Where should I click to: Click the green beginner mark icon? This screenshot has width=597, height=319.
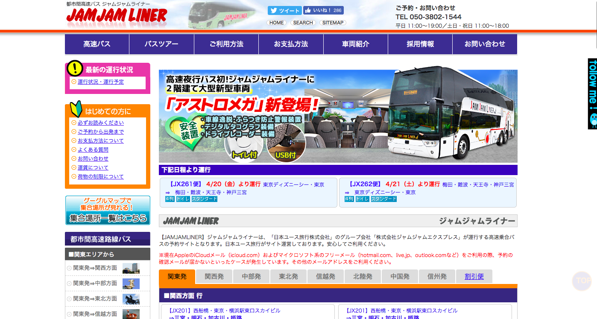click(x=76, y=109)
